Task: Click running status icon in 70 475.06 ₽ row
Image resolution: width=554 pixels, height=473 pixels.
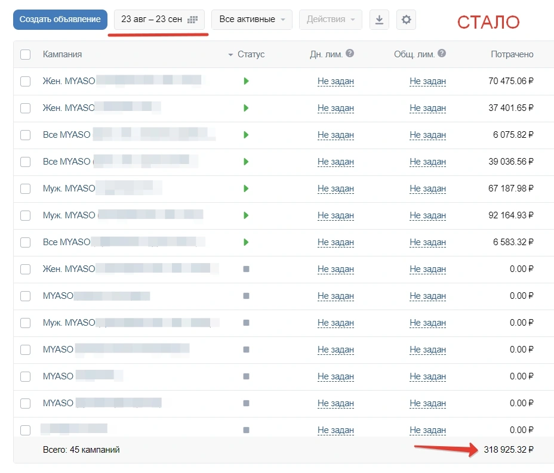Action: pyautogui.click(x=247, y=81)
